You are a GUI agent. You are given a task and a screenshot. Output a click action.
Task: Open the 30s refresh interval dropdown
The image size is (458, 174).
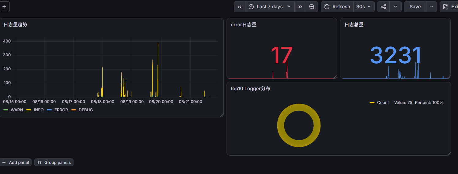364,7
